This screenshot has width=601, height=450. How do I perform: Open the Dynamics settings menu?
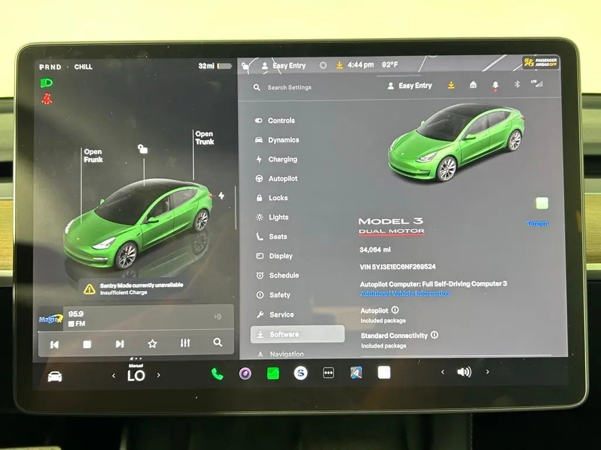pyautogui.click(x=277, y=140)
